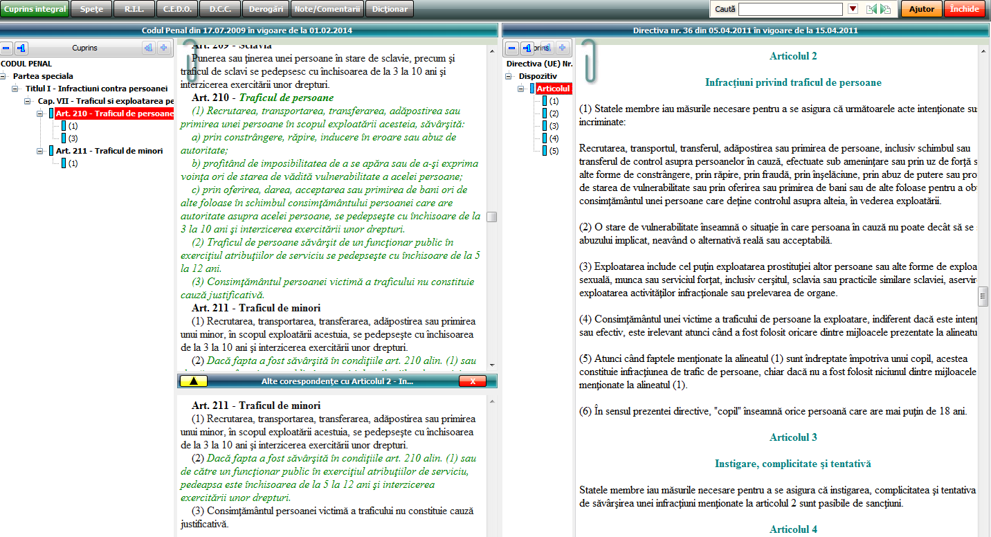Click 'Art. 210 - Traficul de persoane' heading text
The width and height of the screenshot is (991, 537).
pyautogui.click(x=263, y=98)
